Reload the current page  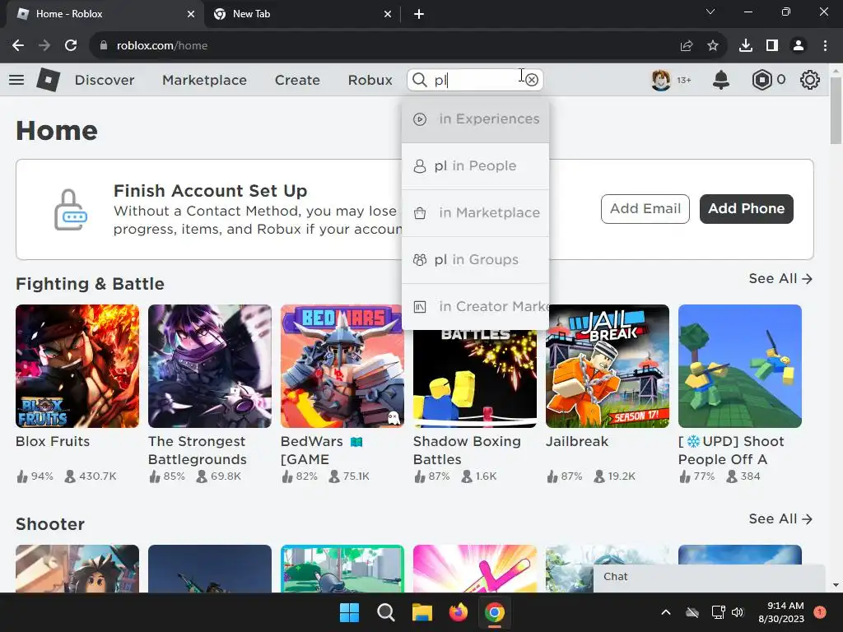click(x=71, y=46)
